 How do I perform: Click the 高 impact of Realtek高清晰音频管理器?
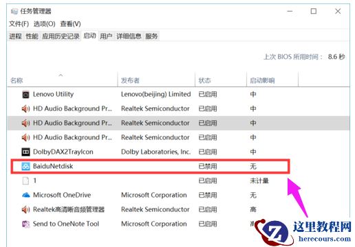(x=253, y=209)
